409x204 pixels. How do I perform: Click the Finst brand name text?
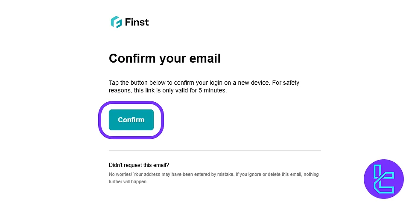pyautogui.click(x=137, y=22)
